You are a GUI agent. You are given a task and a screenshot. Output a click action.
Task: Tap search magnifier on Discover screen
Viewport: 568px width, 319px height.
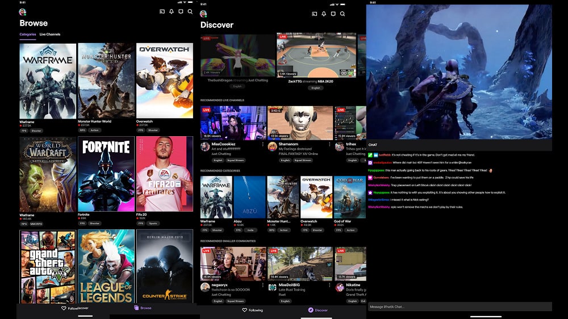point(343,14)
